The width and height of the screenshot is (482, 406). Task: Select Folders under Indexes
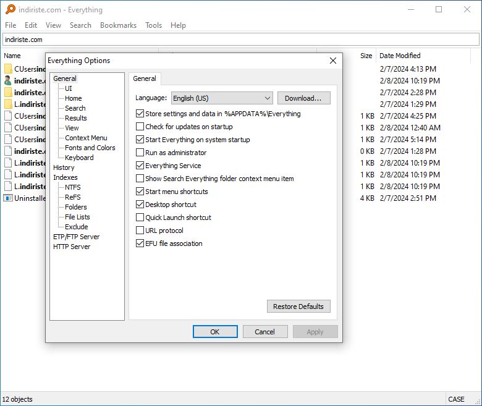tap(75, 207)
